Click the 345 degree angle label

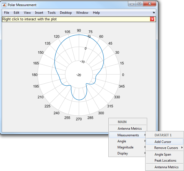[x=122, y=86]
